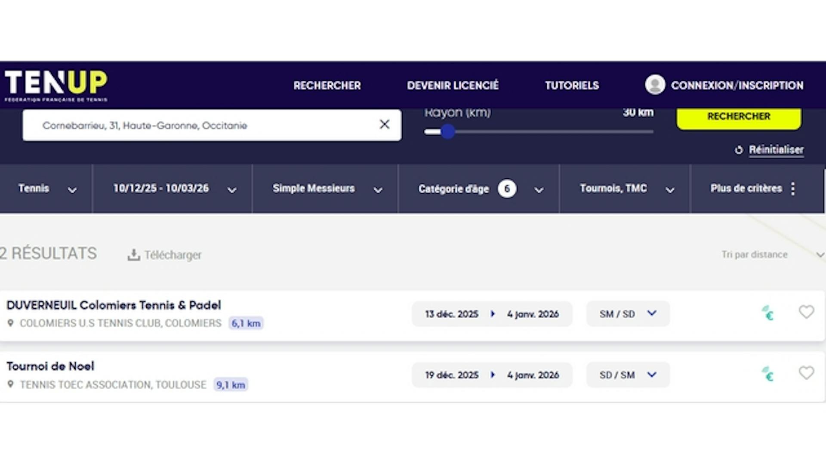Clear the Cornebarrieu location search field
Screen dimensions: 826x465
[x=384, y=125]
